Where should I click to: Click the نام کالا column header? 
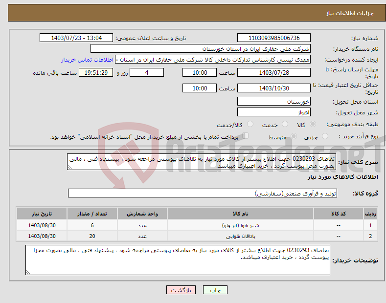[x=240, y=214]
